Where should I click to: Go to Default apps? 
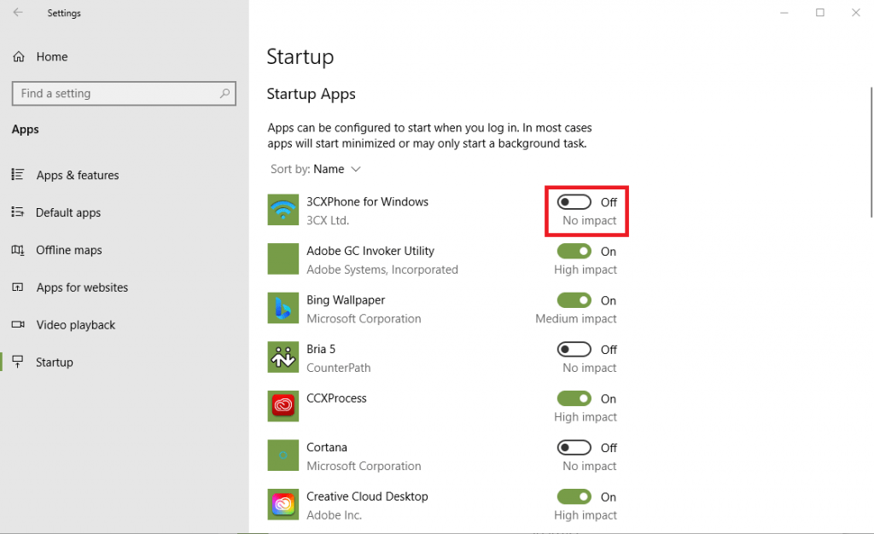[x=68, y=212]
